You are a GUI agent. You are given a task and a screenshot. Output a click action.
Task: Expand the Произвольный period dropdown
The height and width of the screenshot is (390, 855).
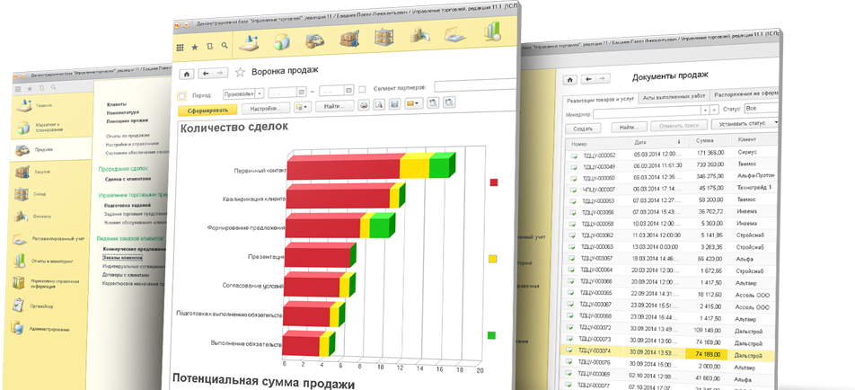tap(260, 93)
